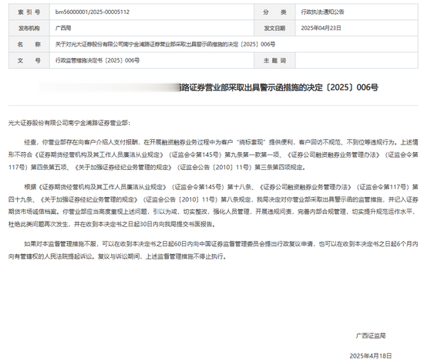This screenshot has width=424, height=363.
Task: Click the line starting 杜绝此类问题再次发生
Action: 112,224
